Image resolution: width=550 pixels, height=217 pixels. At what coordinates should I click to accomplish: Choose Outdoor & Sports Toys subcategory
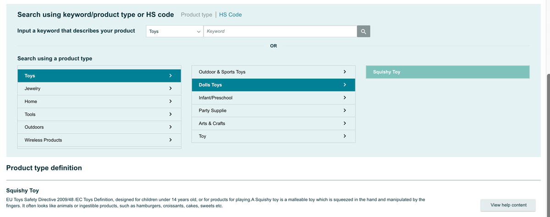point(222,72)
